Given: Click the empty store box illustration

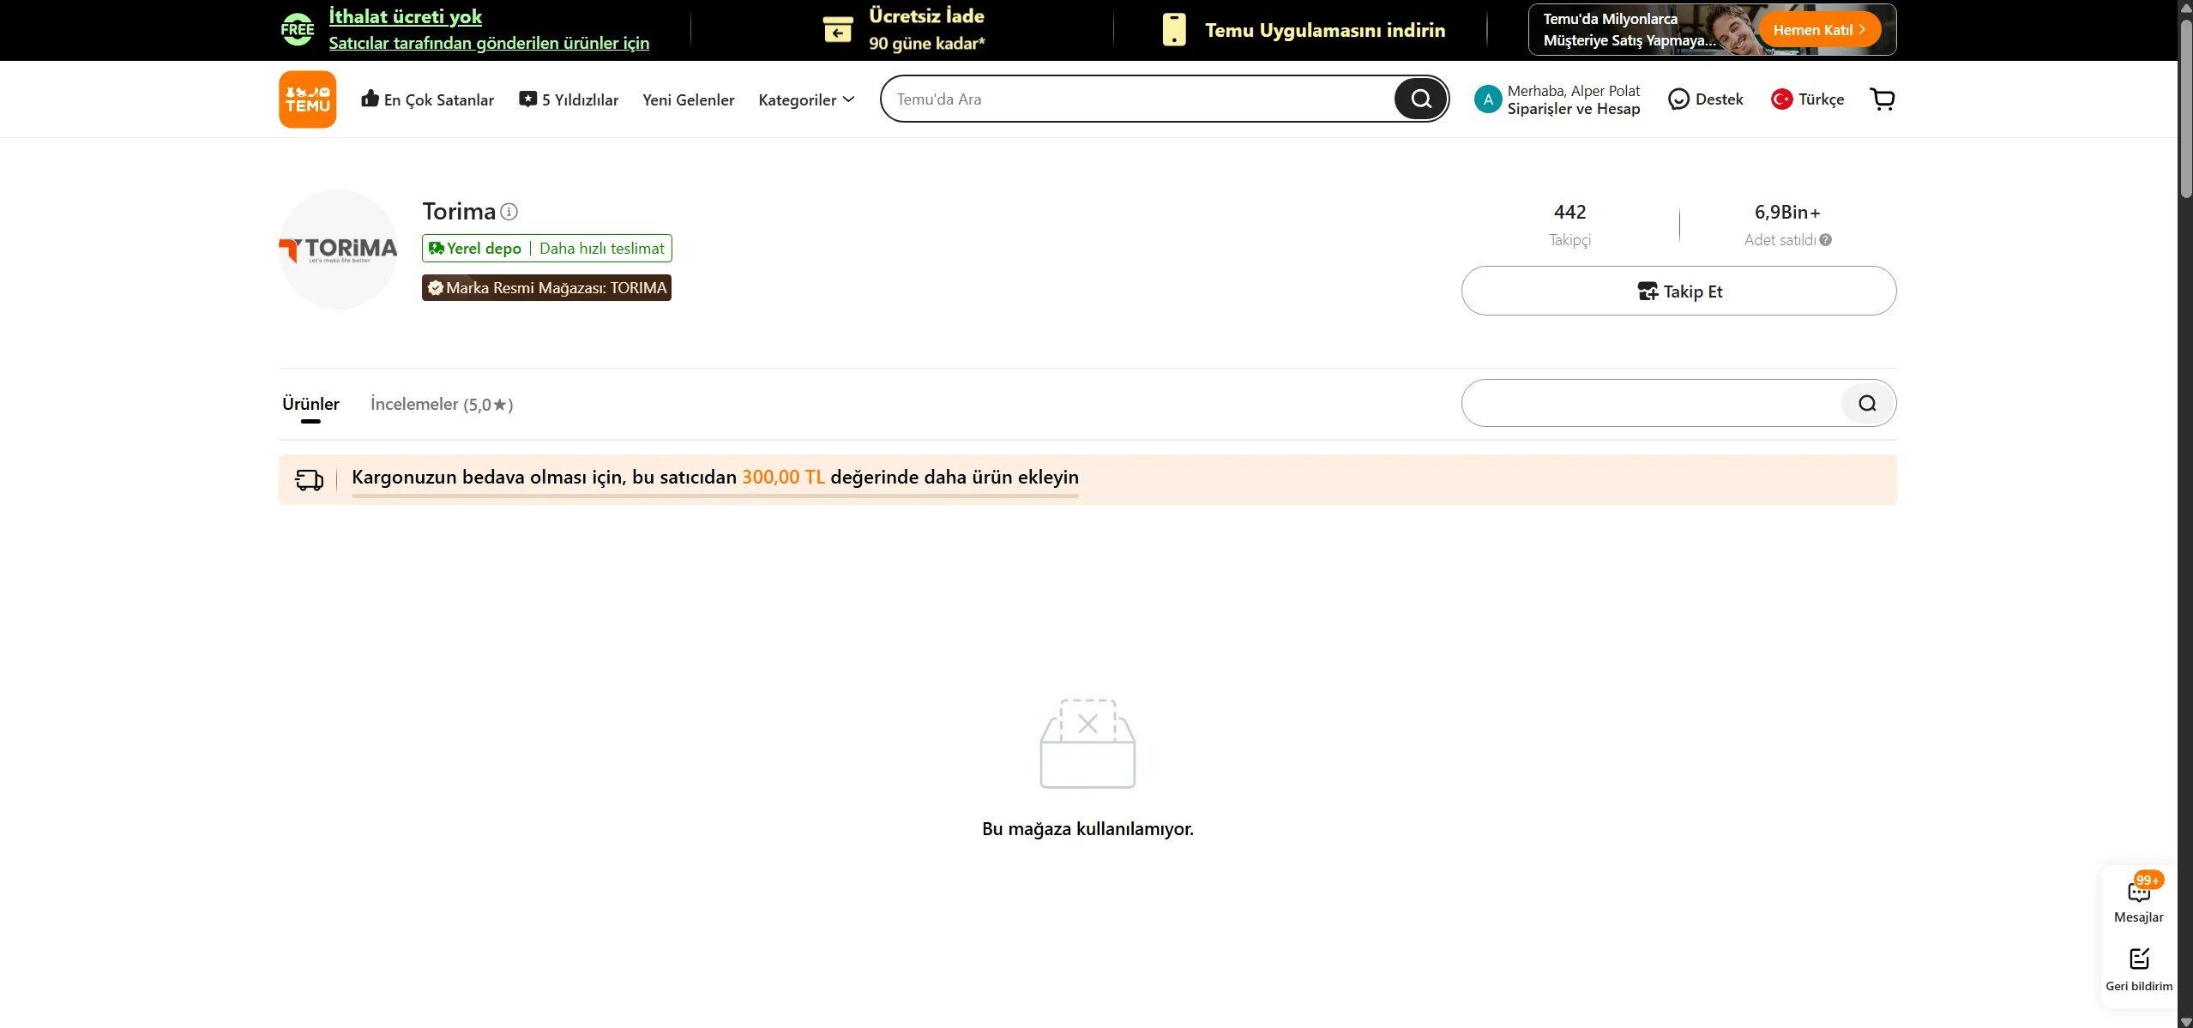Looking at the screenshot, I should 1087,743.
